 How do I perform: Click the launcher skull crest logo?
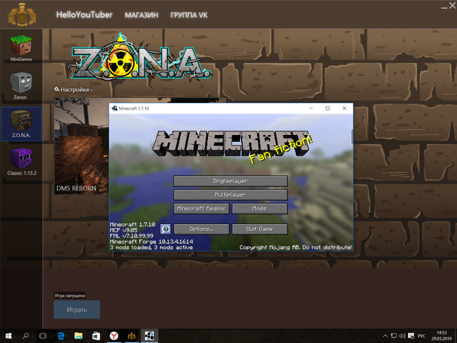click(x=21, y=14)
